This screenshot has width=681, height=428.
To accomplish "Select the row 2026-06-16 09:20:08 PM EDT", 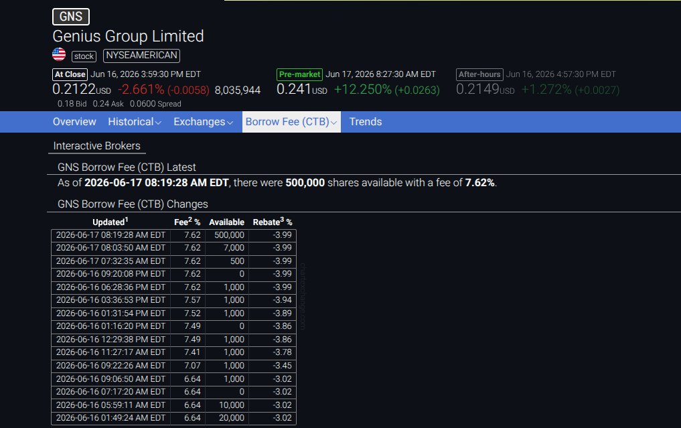I will tap(173, 274).
